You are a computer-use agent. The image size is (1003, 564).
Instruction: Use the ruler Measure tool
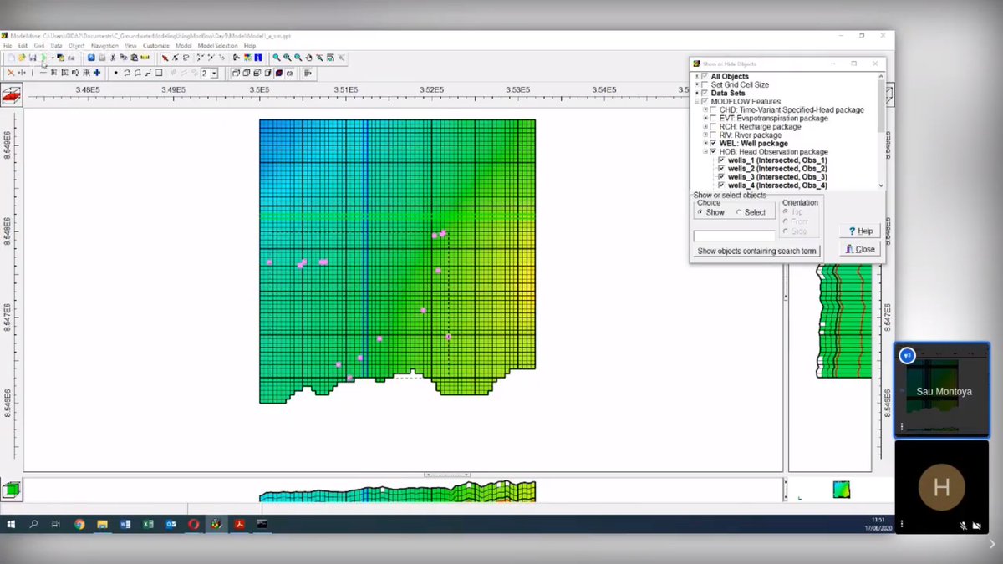(144, 58)
